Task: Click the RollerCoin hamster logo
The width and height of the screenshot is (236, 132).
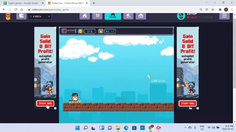Action: [x=8, y=16]
